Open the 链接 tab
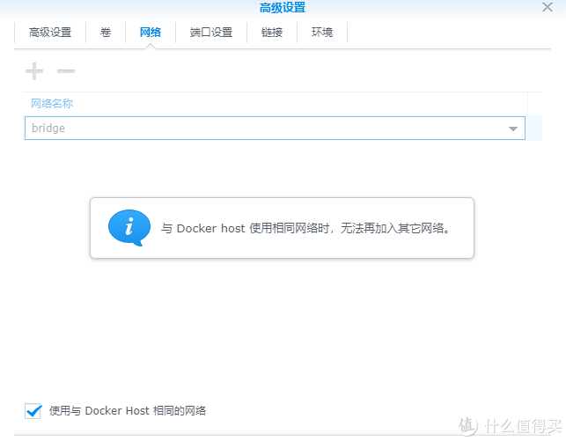The width and height of the screenshot is (566, 441). pos(272,33)
